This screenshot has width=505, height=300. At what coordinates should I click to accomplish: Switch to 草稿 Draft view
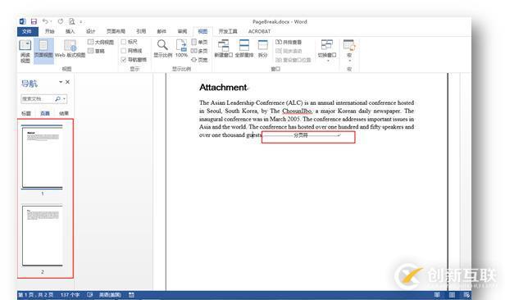[x=96, y=51]
